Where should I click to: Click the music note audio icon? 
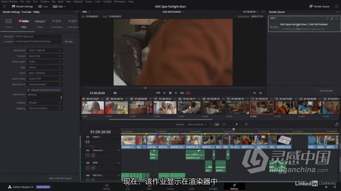point(336,124)
